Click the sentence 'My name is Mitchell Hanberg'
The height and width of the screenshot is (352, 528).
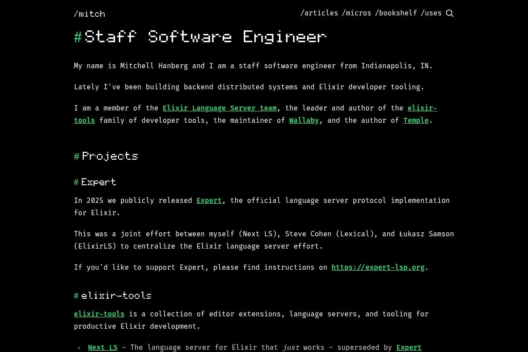coord(131,66)
